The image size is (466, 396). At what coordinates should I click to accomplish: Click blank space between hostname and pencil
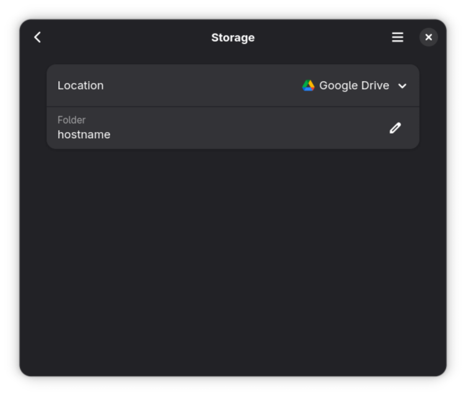(x=248, y=128)
